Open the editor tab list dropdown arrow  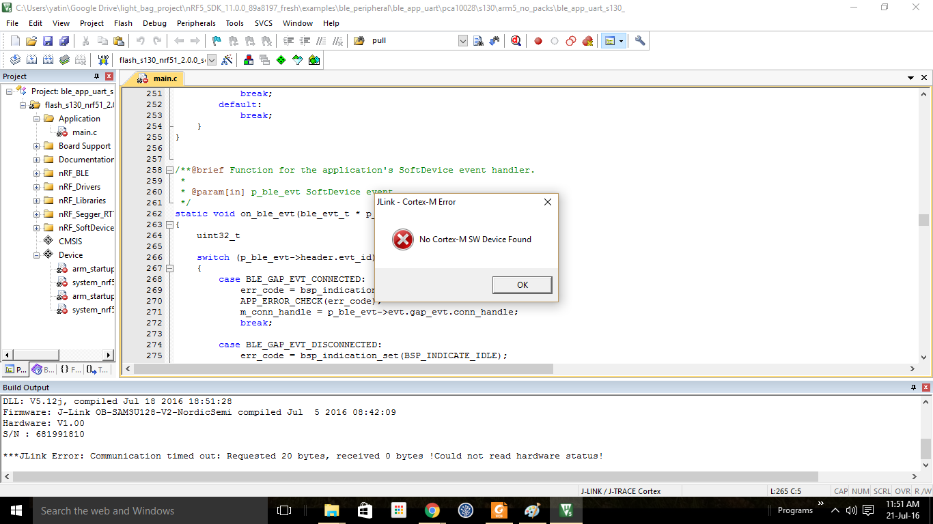pyautogui.click(x=910, y=78)
